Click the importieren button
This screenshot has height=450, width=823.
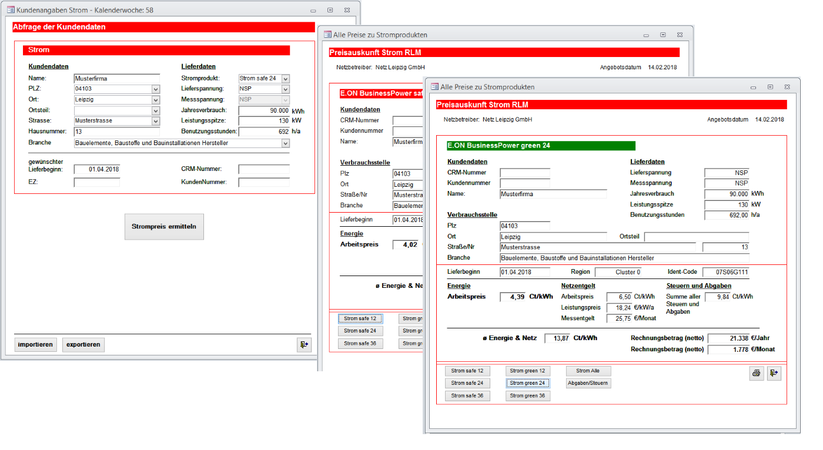coord(36,345)
